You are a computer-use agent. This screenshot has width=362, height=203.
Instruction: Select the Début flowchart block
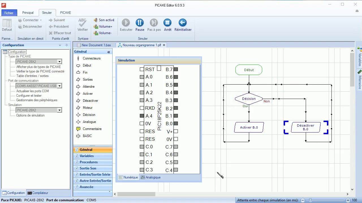tap(84, 65)
